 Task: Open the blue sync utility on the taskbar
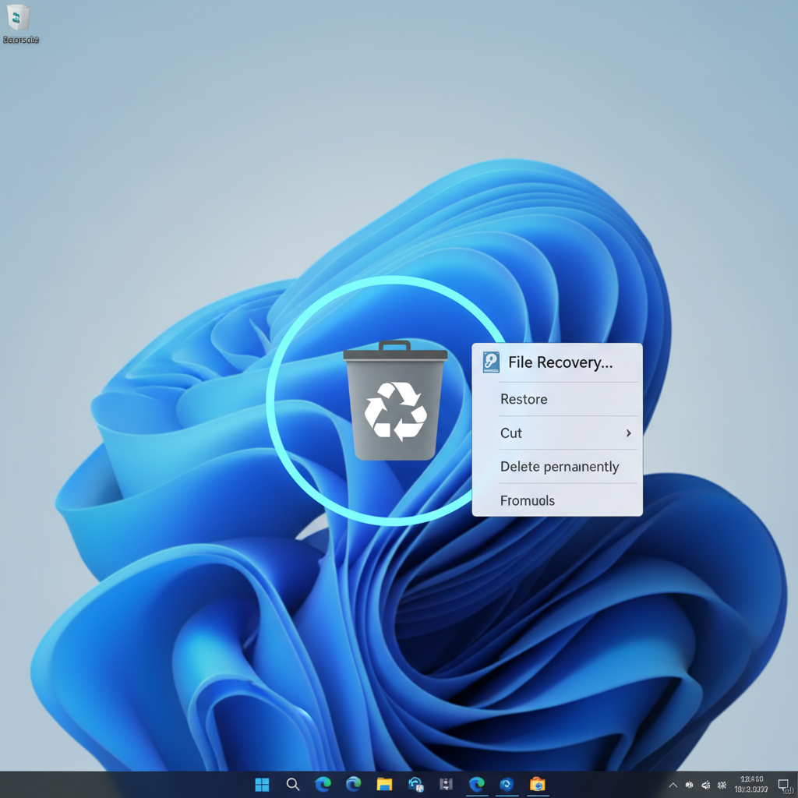click(x=507, y=785)
